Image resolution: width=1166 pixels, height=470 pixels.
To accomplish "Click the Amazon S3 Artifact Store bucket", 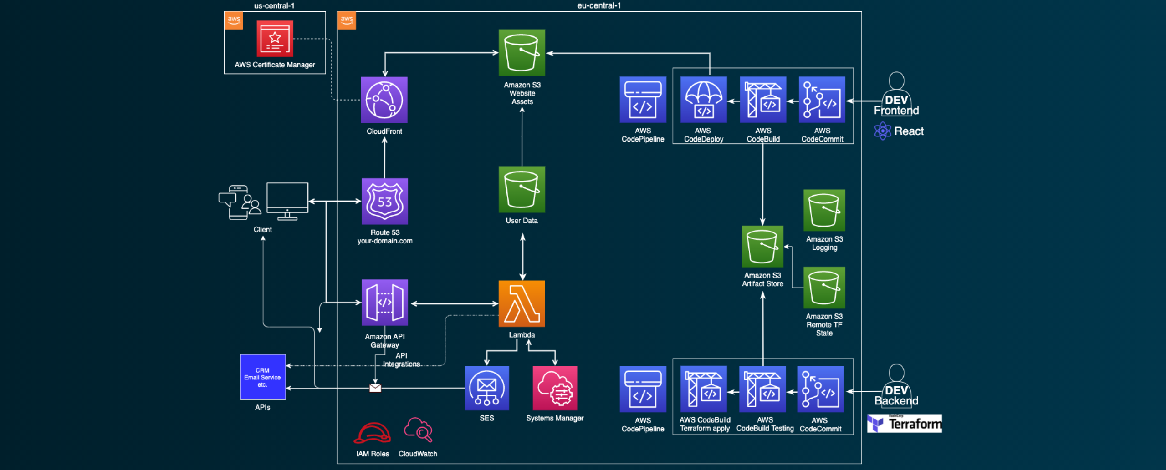I will 762,247.
